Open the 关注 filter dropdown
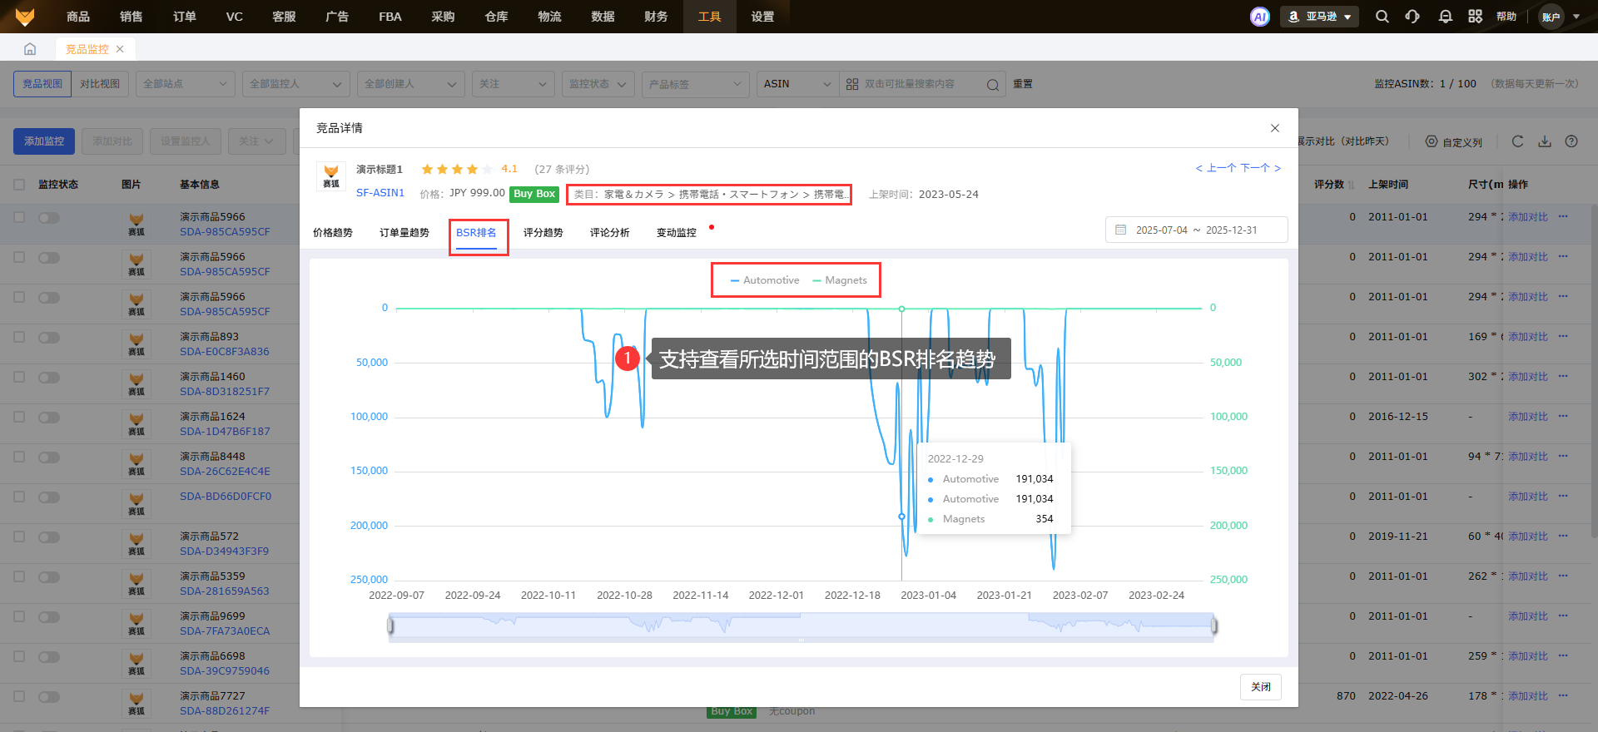This screenshot has width=1598, height=732. tap(514, 84)
